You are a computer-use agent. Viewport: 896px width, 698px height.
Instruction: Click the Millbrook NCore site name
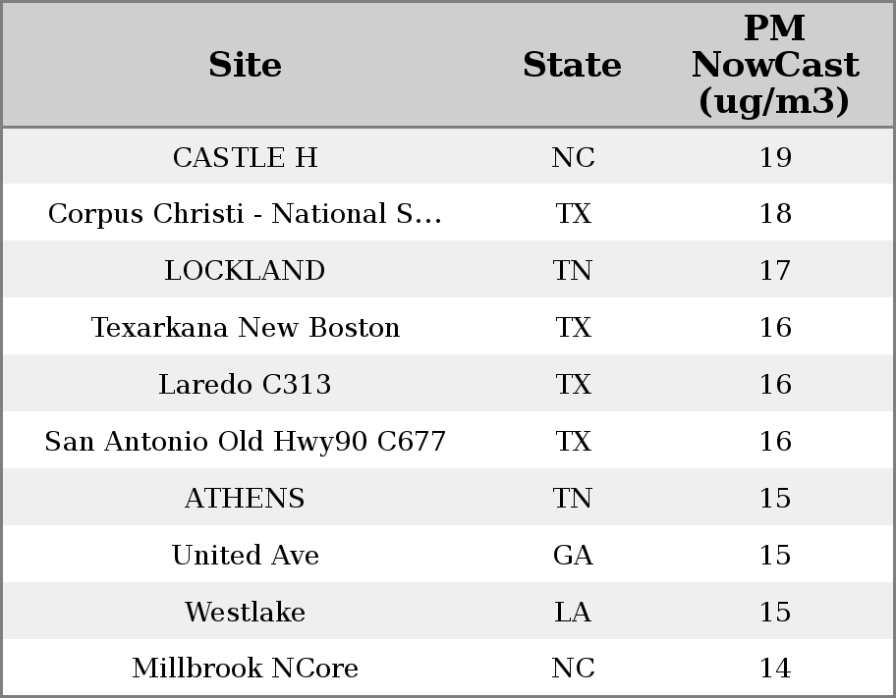click(245, 668)
